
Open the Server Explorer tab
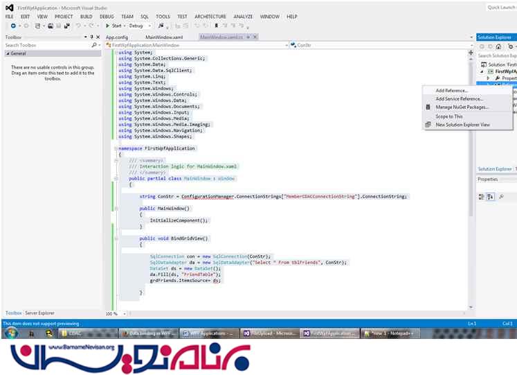40,313
